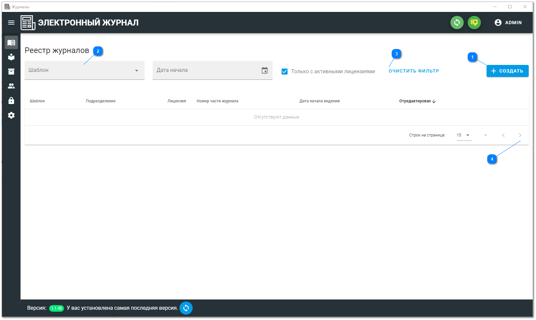
Task: Click the reading person sidebar icon
Action: point(11,57)
